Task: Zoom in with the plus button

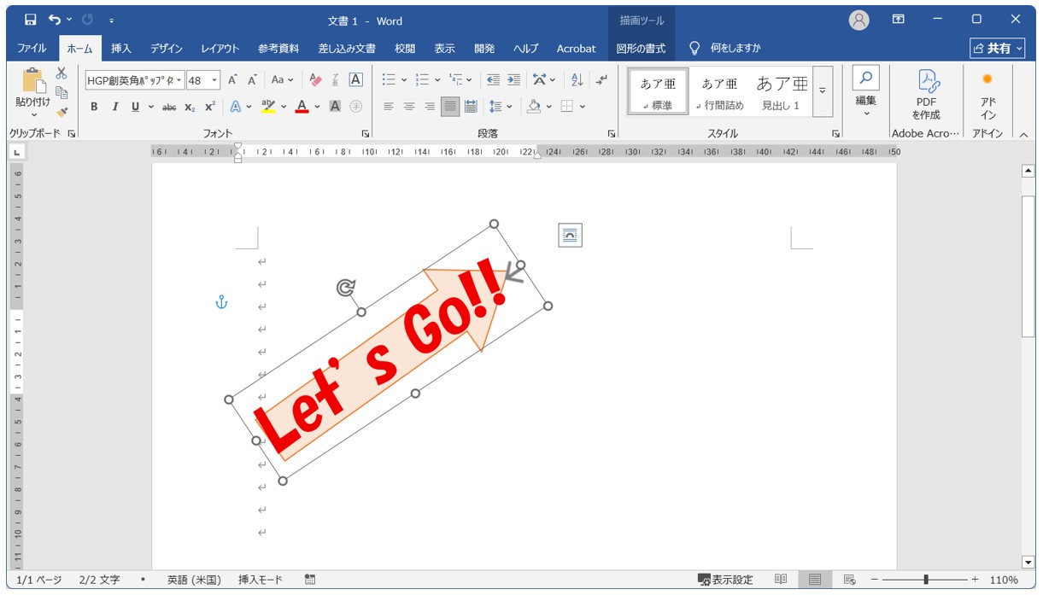Action: click(975, 580)
